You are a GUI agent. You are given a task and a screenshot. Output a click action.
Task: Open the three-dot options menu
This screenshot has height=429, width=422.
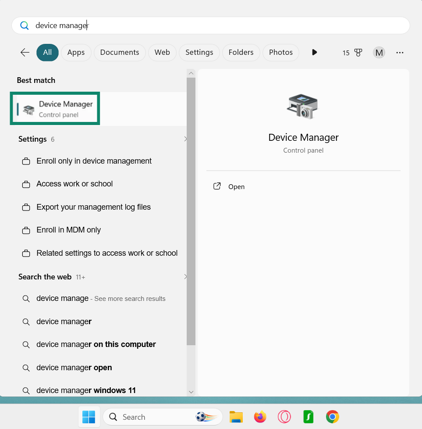pyautogui.click(x=400, y=53)
